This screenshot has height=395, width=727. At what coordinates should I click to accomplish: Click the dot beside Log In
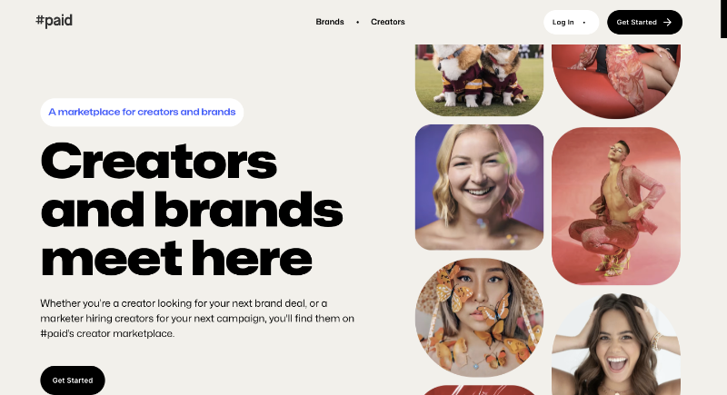click(583, 22)
